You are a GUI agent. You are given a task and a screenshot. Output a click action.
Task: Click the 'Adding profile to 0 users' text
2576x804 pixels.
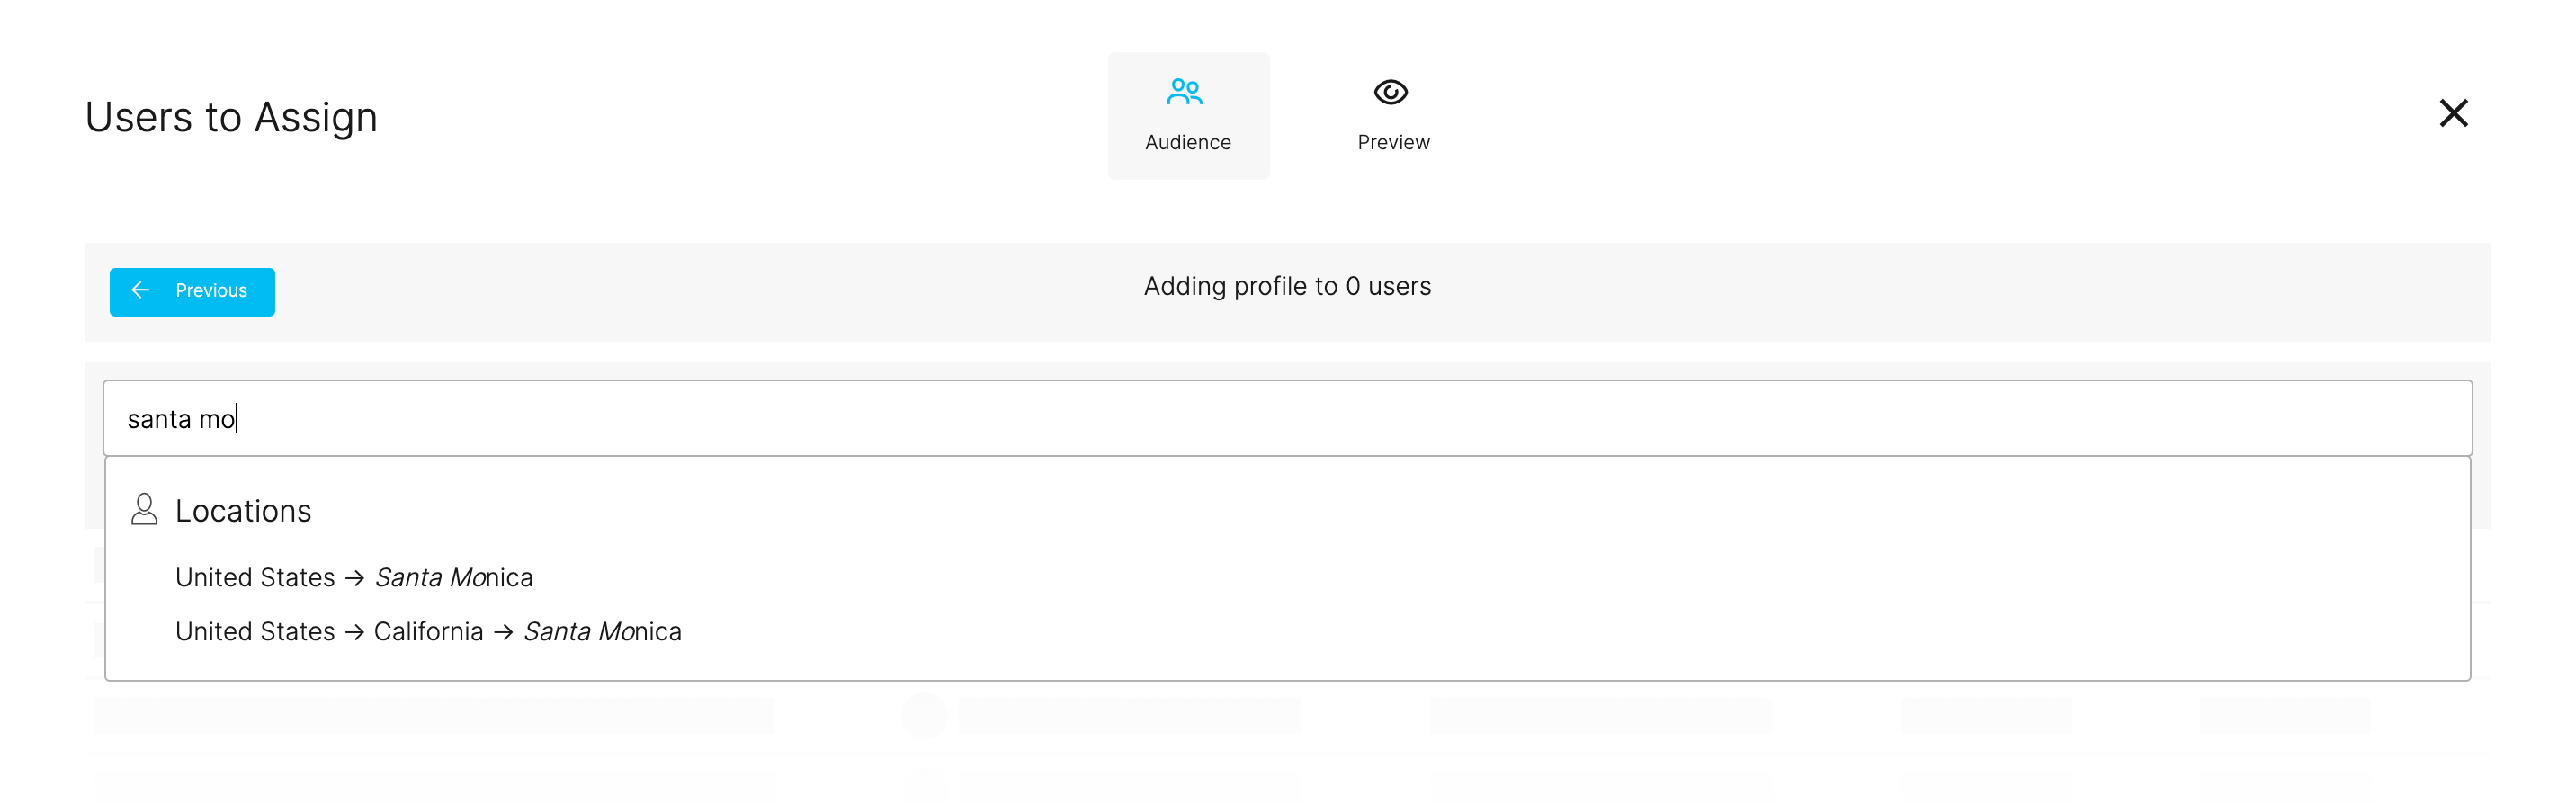tap(1287, 286)
